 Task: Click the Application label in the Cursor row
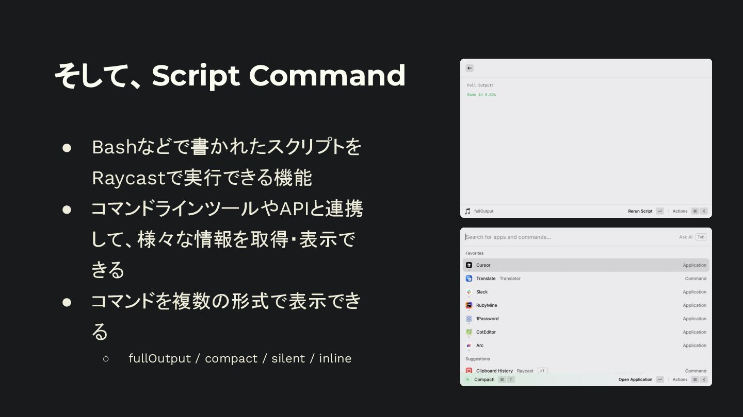(x=694, y=265)
